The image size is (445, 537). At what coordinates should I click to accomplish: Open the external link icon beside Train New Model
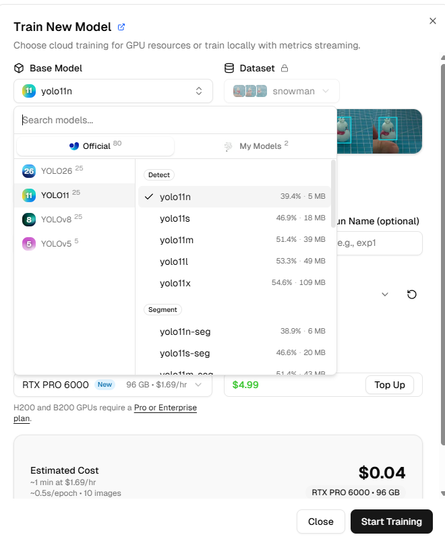point(121,27)
